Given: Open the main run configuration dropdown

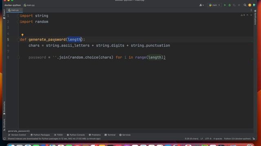Looking at the screenshot, I should coord(215,5).
